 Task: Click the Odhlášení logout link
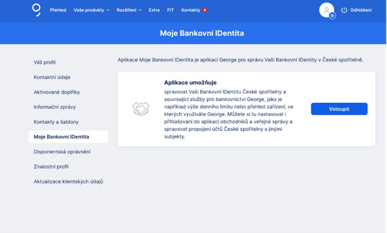(361, 10)
